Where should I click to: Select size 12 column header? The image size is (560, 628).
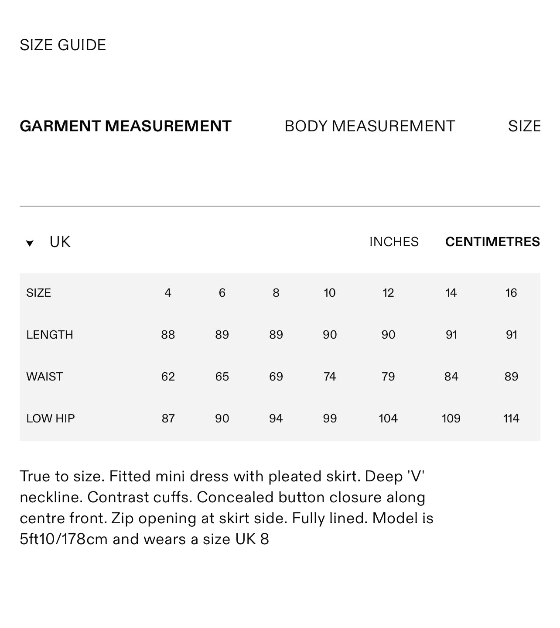click(x=388, y=293)
